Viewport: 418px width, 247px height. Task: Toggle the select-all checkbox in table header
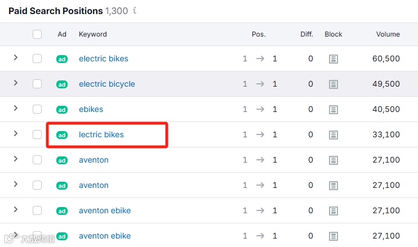tap(37, 34)
